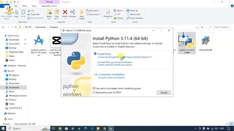Open the Explorer Help icon
Image resolution: width=234 pixels, height=131 pixels.
click(x=232, y=6)
